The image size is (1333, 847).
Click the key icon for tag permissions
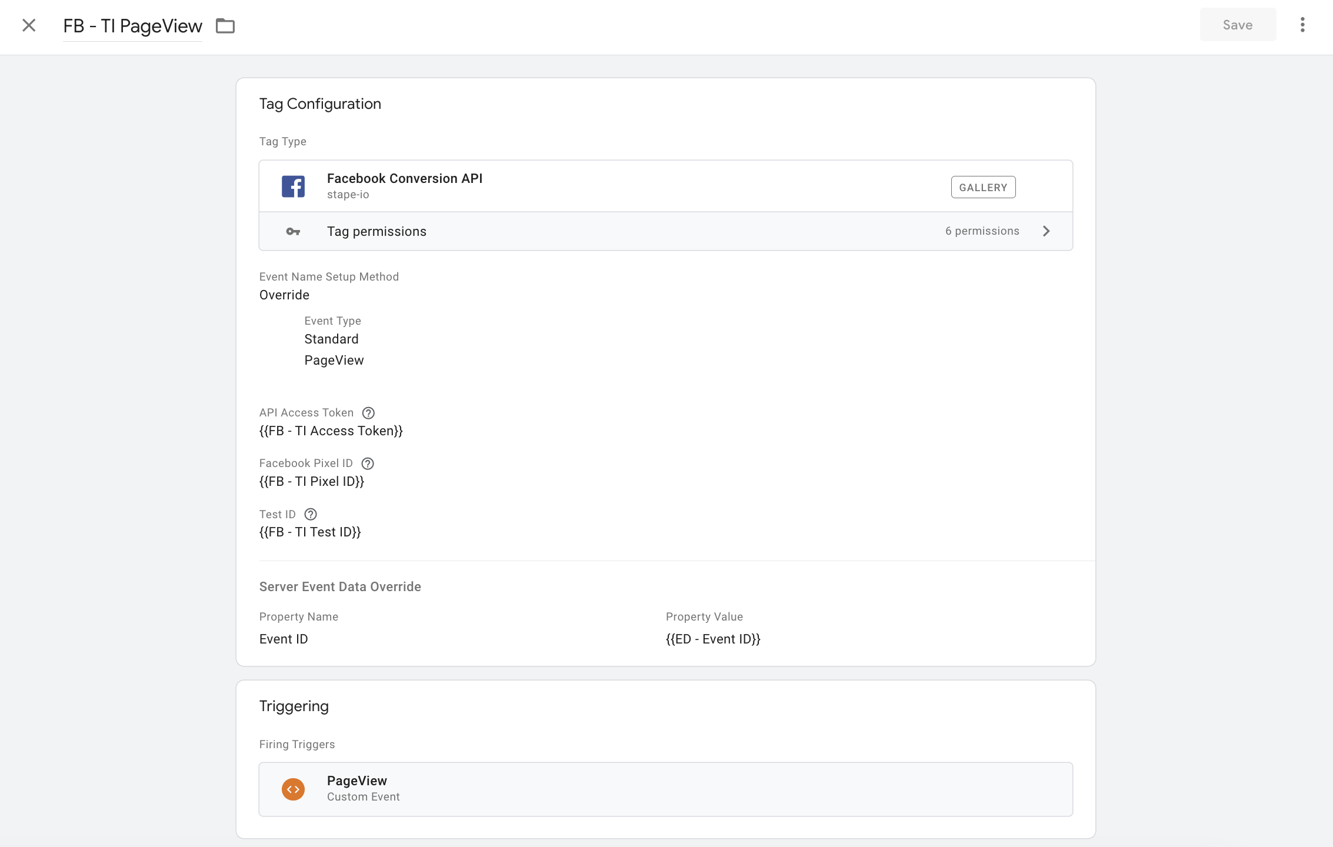point(293,232)
